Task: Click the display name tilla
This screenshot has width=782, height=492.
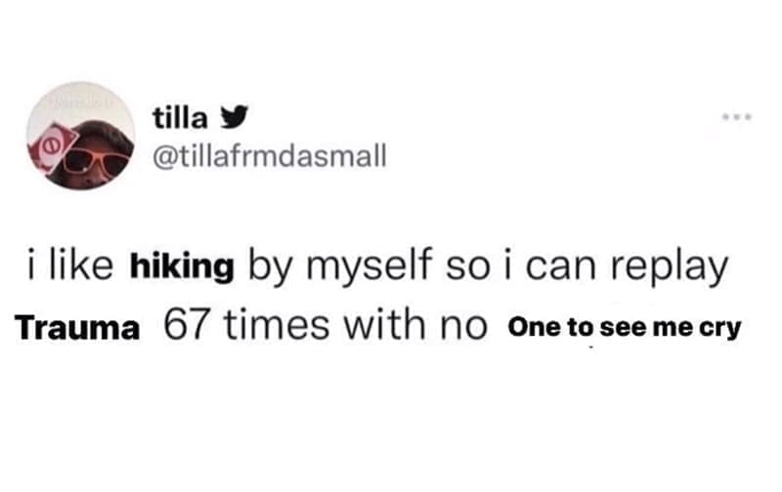Action: [181, 117]
